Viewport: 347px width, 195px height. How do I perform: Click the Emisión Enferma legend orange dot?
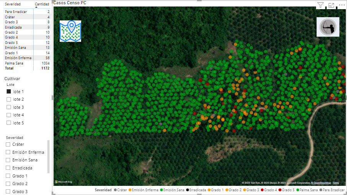tap(130, 190)
